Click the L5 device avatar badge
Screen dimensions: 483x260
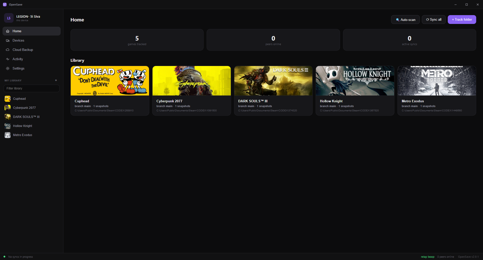(9, 18)
